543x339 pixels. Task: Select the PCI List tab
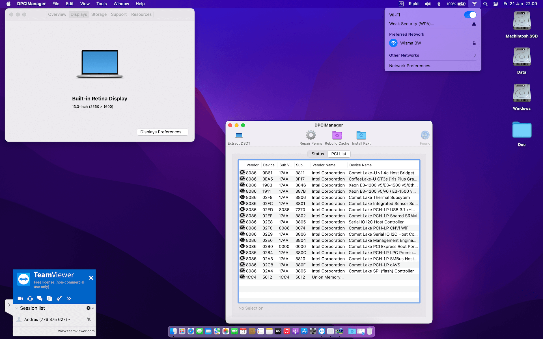pos(339,154)
